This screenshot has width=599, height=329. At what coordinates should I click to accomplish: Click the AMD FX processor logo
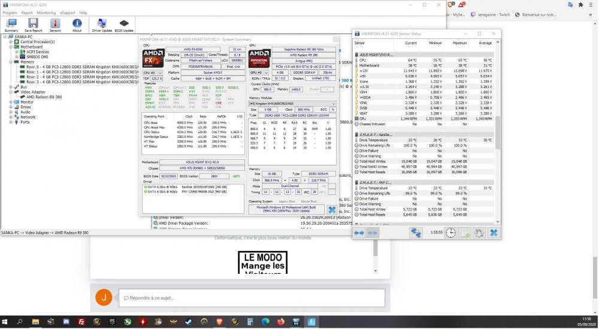(153, 59)
